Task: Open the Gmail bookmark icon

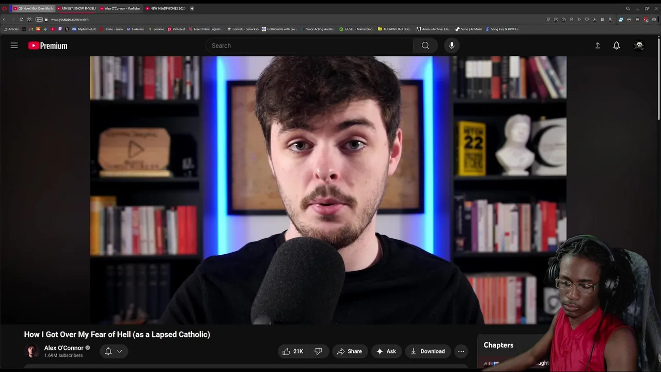Action: [31, 29]
